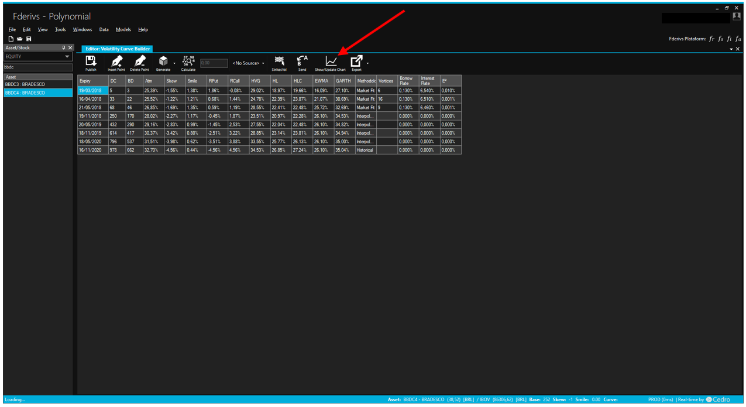Click the Generate cube icon

[x=163, y=61]
